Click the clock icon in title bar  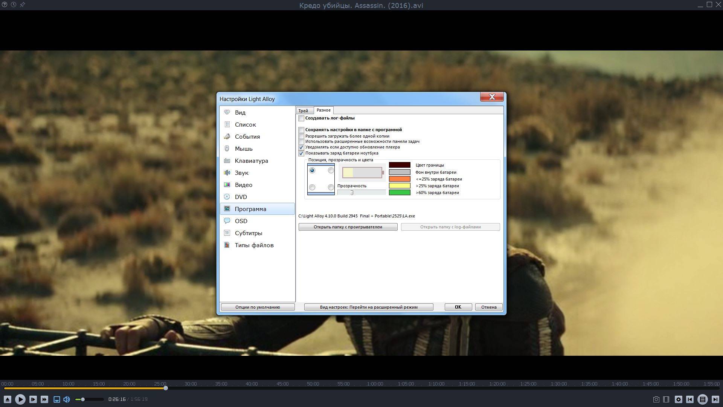(x=14, y=5)
